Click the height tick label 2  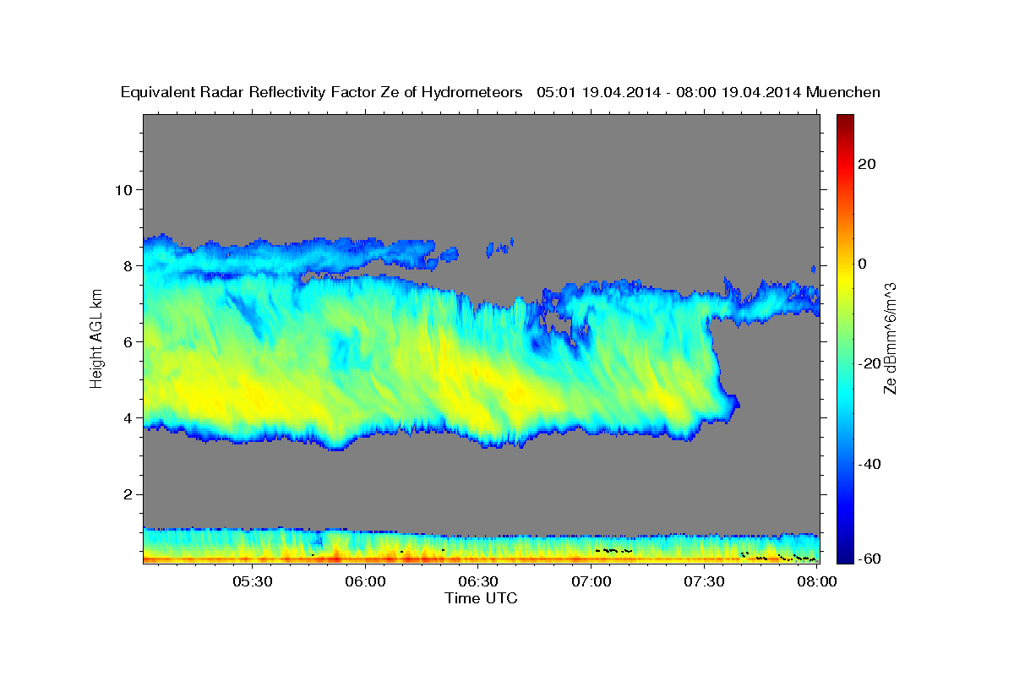[x=130, y=494]
